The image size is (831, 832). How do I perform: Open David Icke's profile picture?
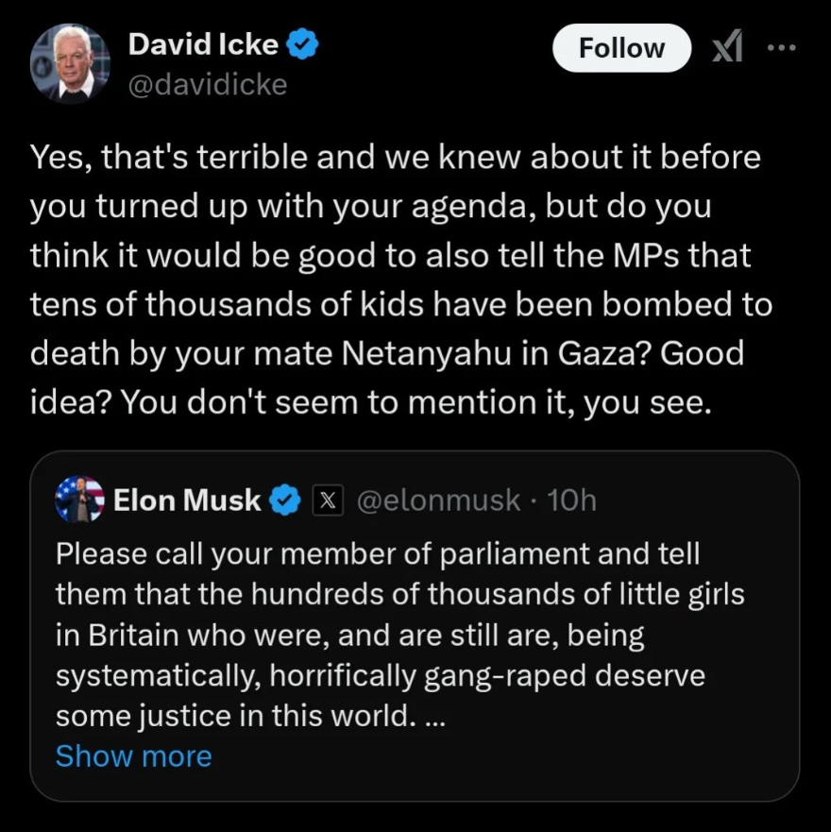tap(69, 64)
